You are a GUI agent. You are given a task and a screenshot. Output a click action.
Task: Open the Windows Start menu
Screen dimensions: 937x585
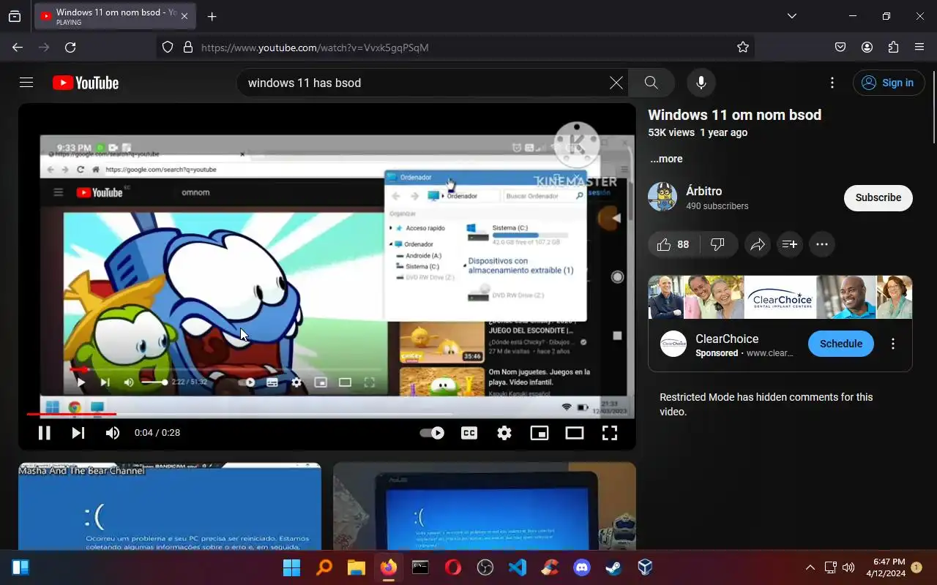(291, 567)
